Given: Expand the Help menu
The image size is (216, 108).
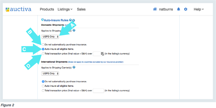Looking at the screenshot, I should [x=199, y=9].
